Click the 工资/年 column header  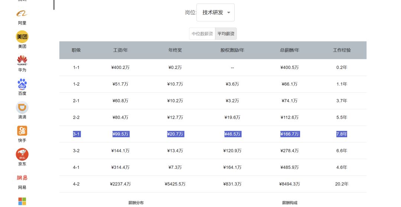(x=120, y=50)
